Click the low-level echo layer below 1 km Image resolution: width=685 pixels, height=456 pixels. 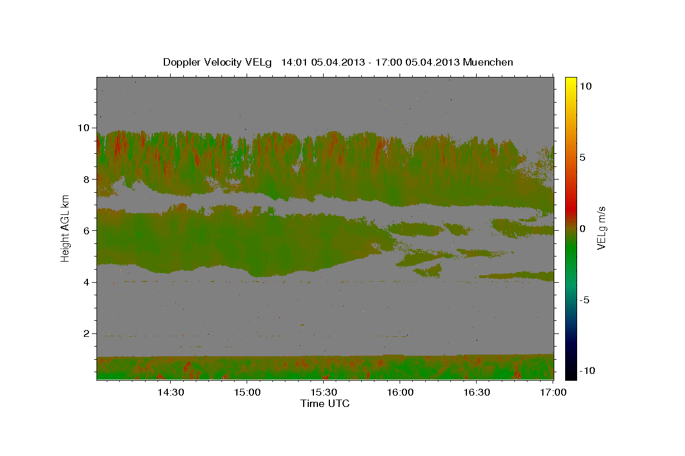(x=325, y=368)
